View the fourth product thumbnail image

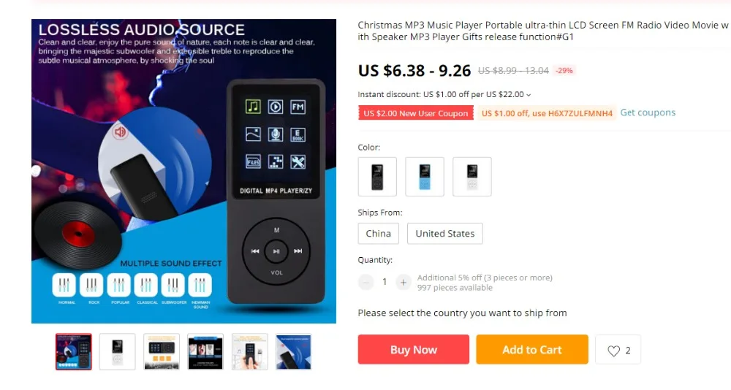(x=205, y=352)
